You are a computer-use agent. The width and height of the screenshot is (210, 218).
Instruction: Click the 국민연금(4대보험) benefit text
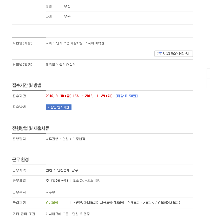pos(86,202)
